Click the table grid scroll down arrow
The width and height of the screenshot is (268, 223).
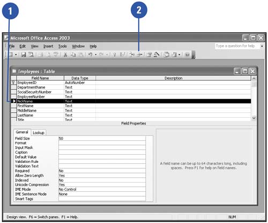(254, 118)
